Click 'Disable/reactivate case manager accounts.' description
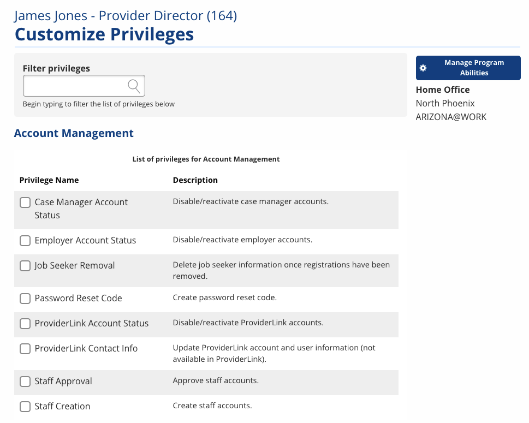Screen dimensions: 529x423 click(251, 201)
